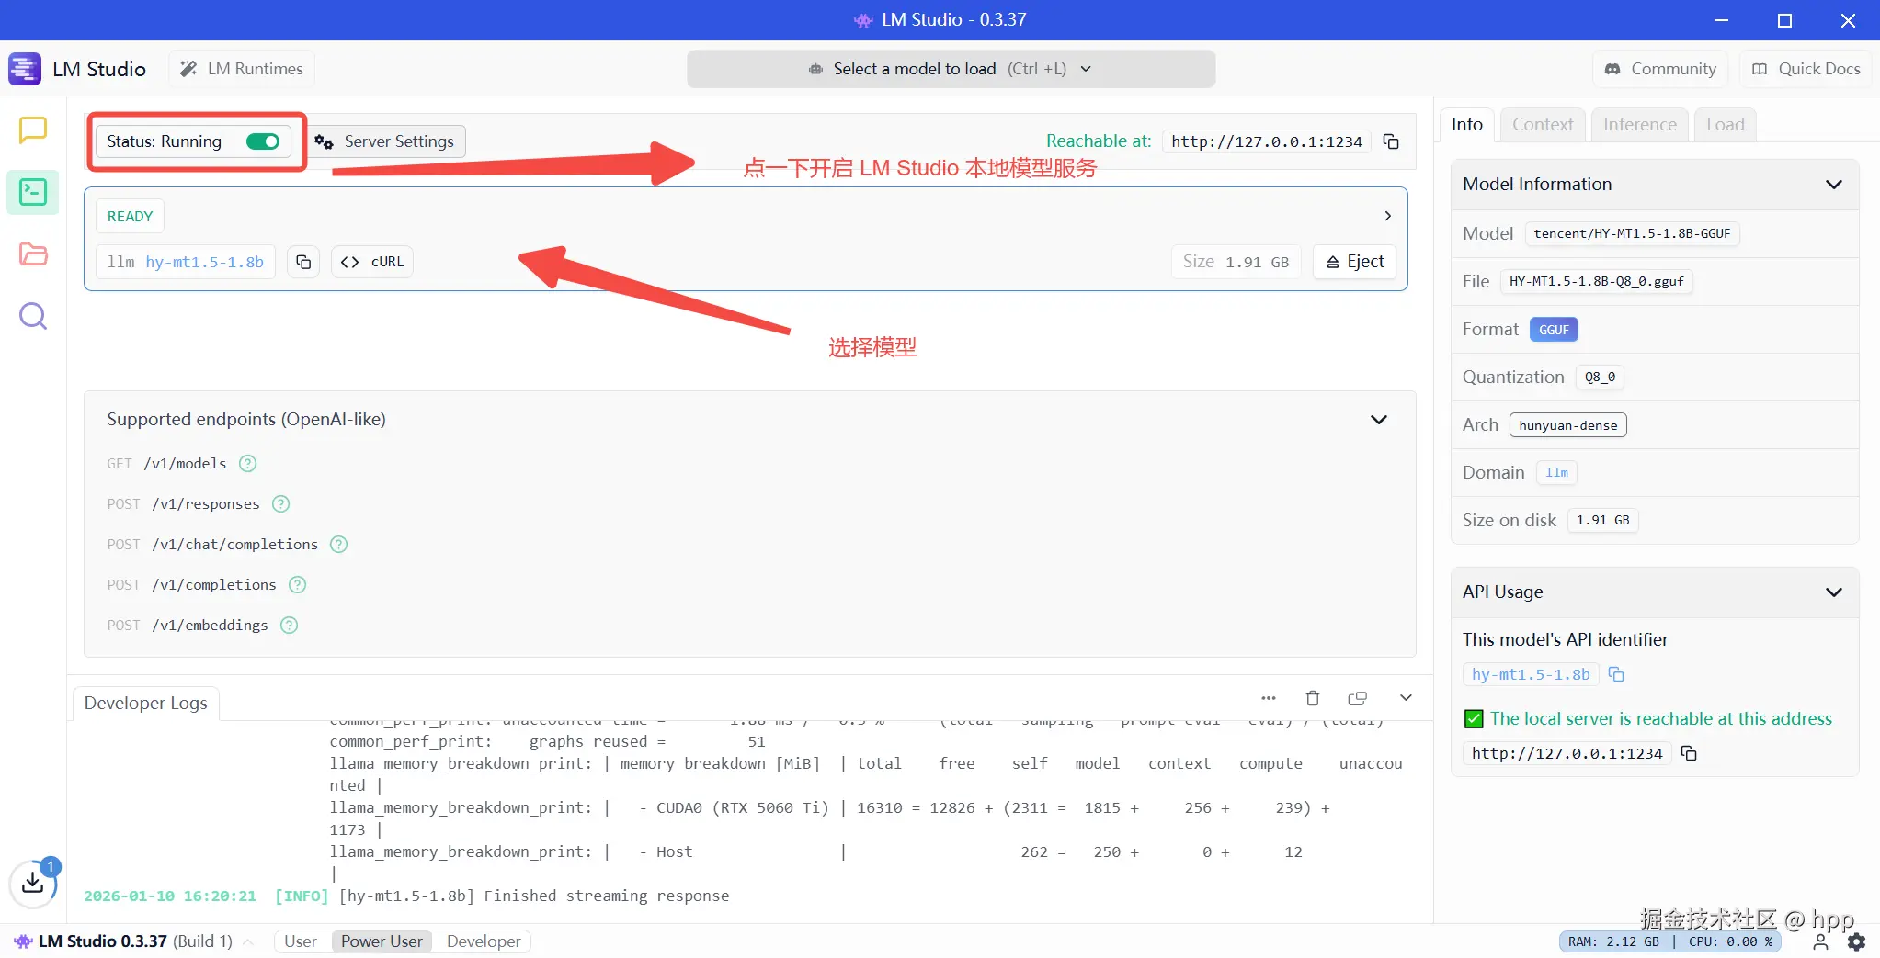Click the READY status badge
1880x958 pixels.
(130, 217)
